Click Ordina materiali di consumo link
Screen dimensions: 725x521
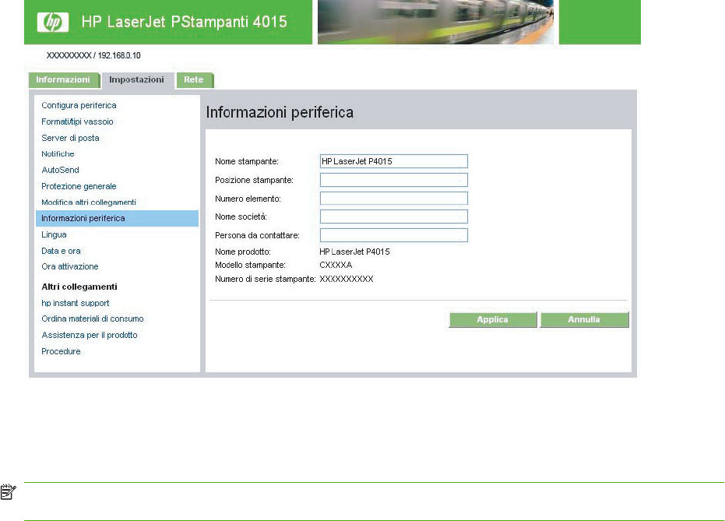coord(92,319)
